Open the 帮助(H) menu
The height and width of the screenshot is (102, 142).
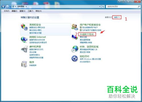(39, 11)
